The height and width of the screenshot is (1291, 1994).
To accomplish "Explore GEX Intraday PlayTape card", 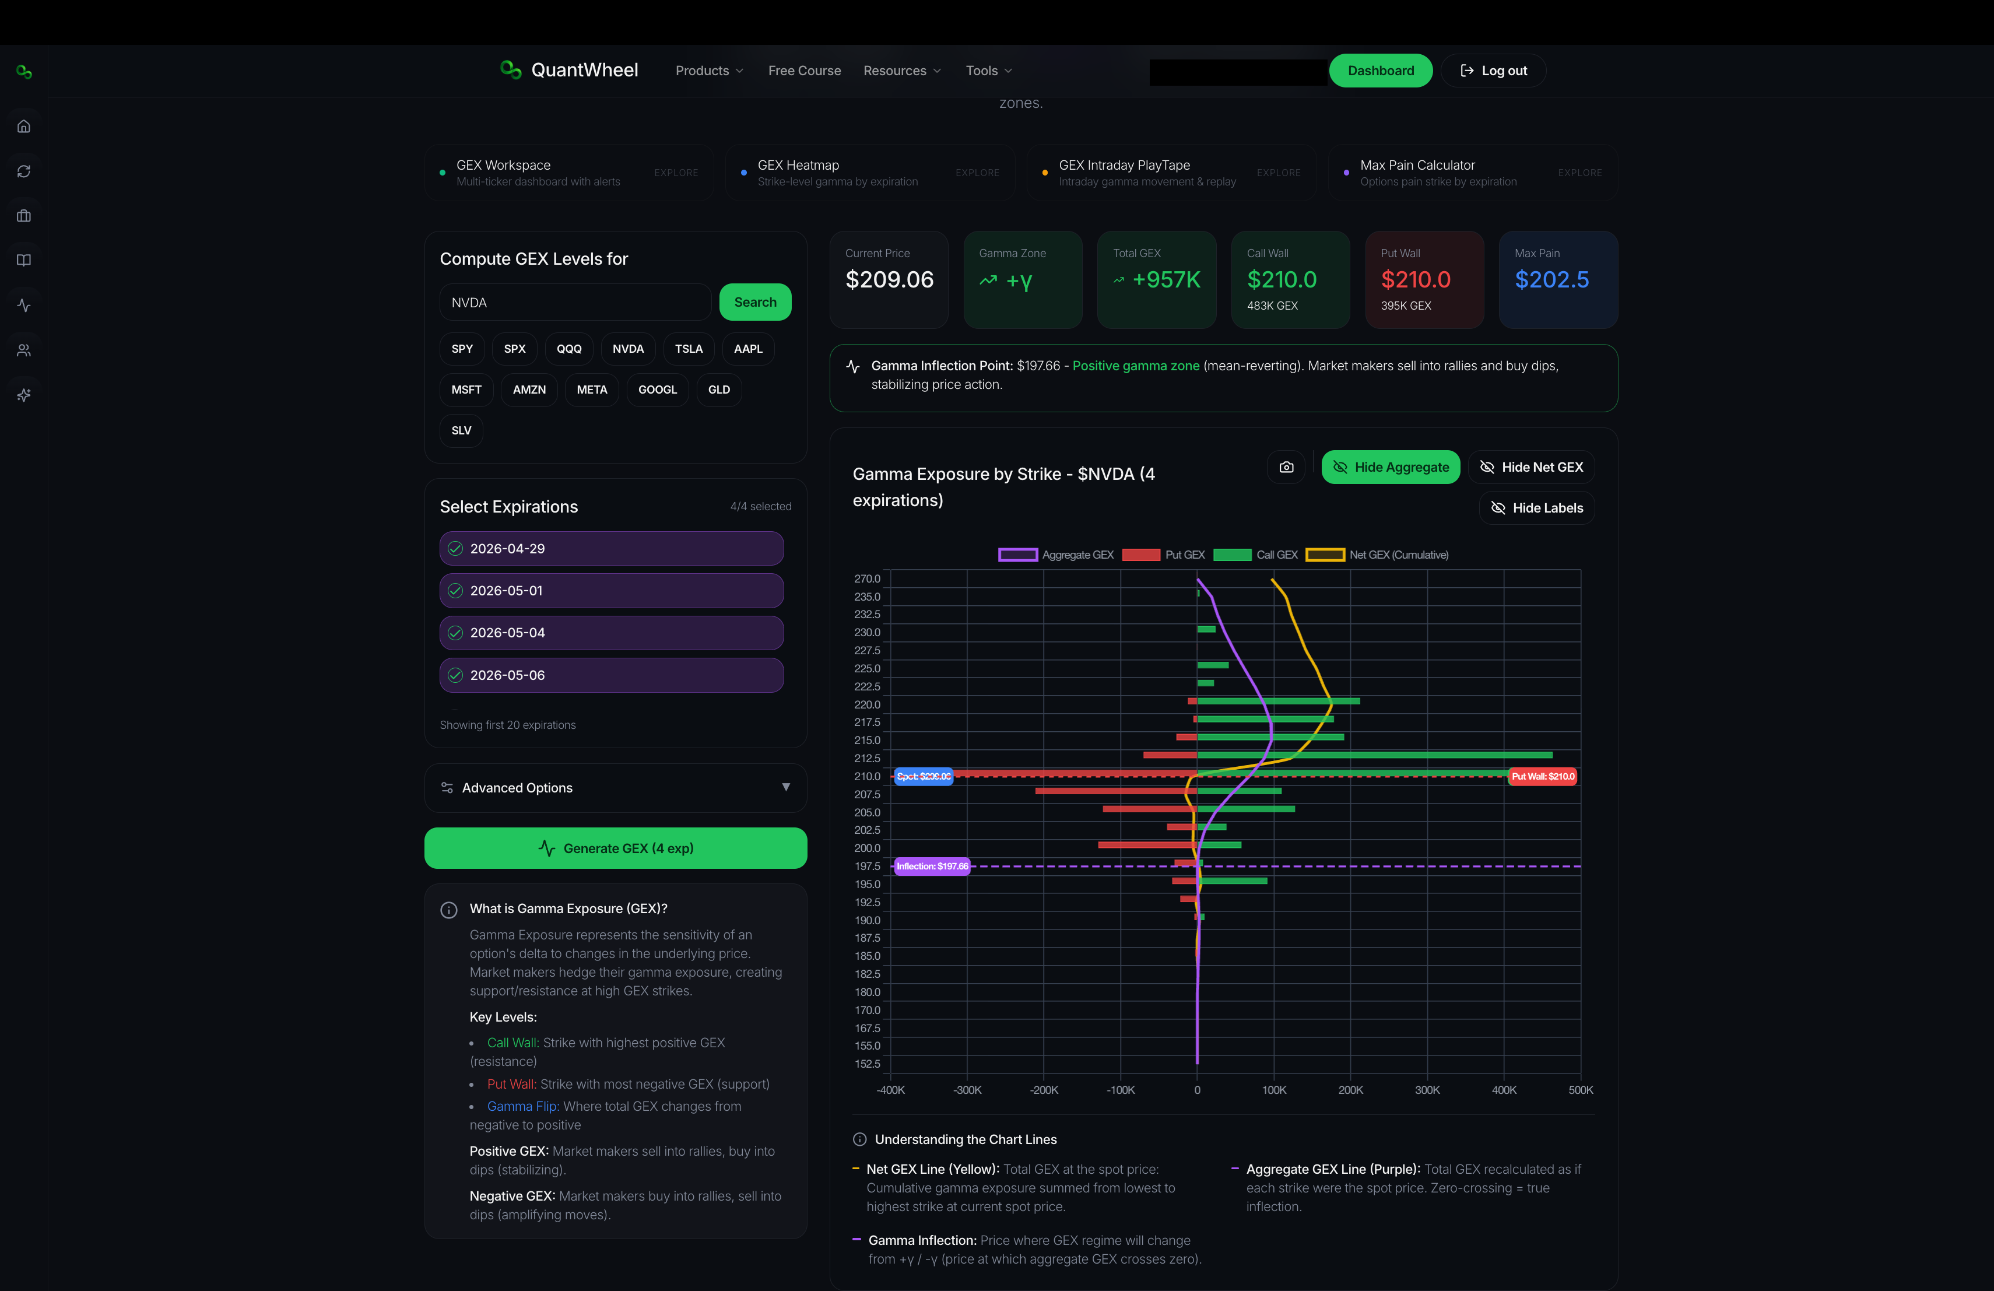I will click(1172, 173).
